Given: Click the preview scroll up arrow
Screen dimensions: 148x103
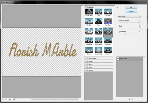Looking at the screenshot, I should pos(82,7).
